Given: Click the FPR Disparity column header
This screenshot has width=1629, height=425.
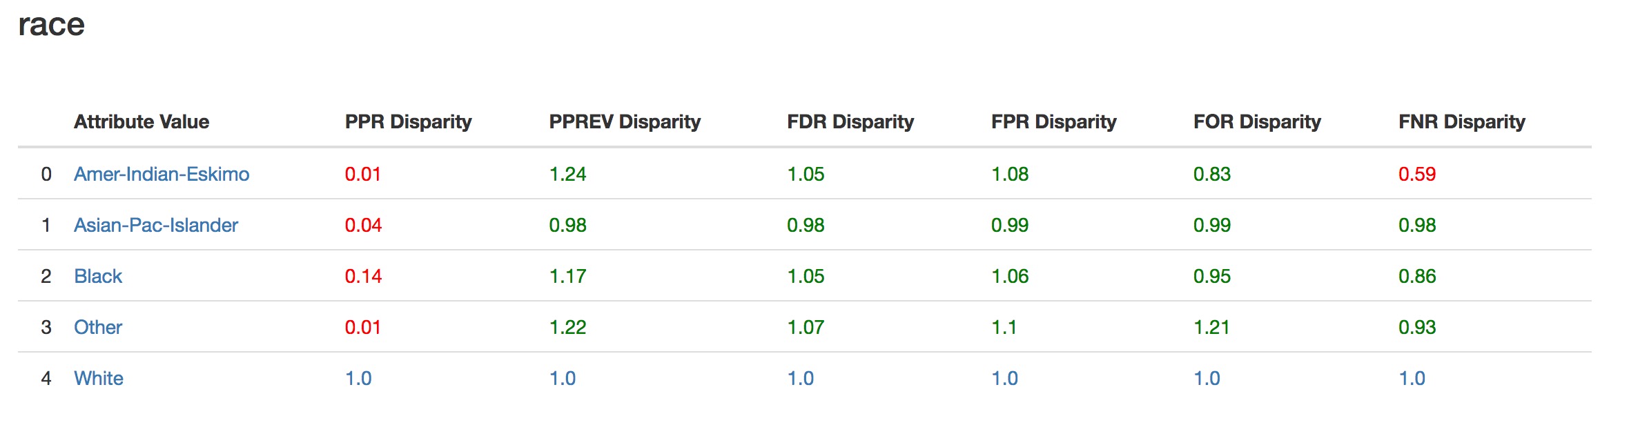Looking at the screenshot, I should click(1054, 121).
